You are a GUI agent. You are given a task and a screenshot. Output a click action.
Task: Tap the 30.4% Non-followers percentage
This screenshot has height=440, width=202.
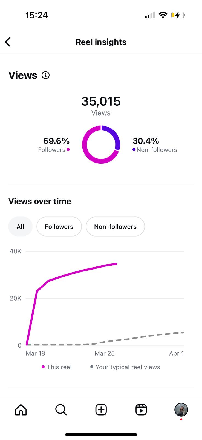(x=146, y=141)
